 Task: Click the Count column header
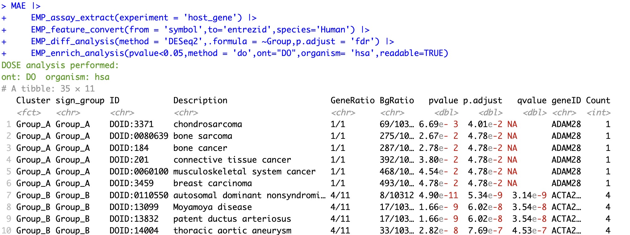click(x=598, y=100)
